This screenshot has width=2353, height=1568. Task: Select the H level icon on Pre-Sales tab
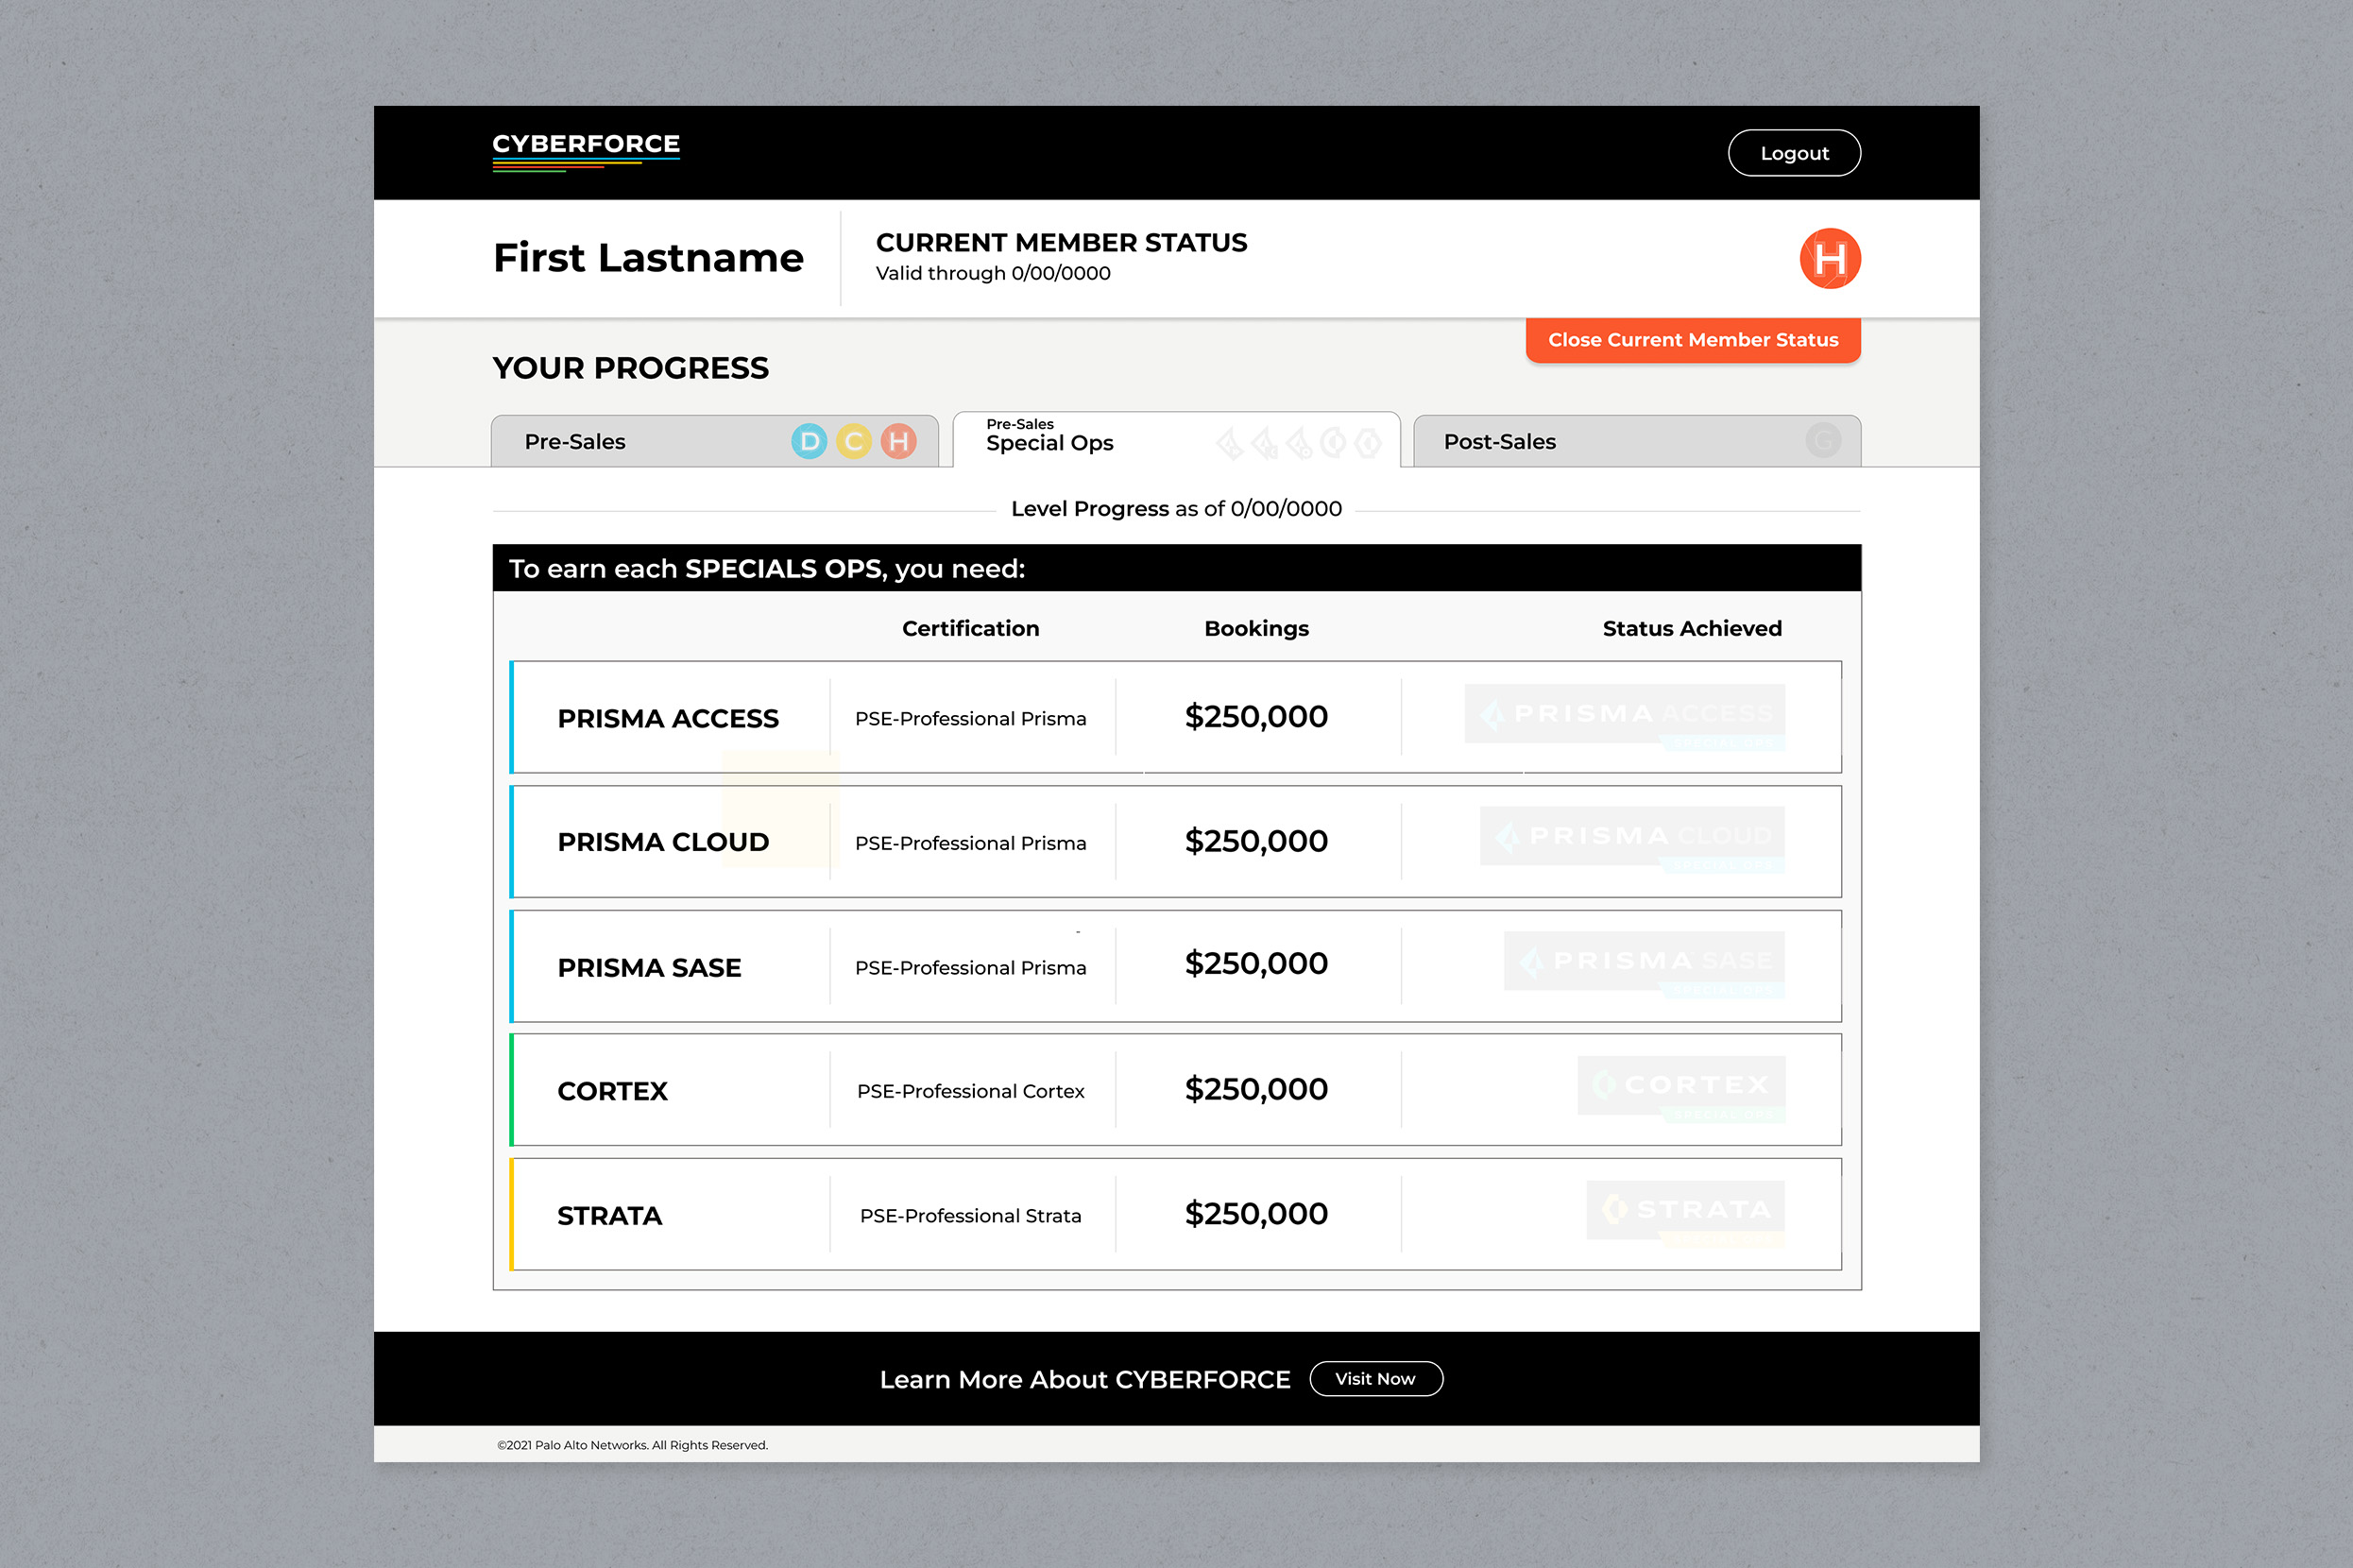tap(898, 440)
